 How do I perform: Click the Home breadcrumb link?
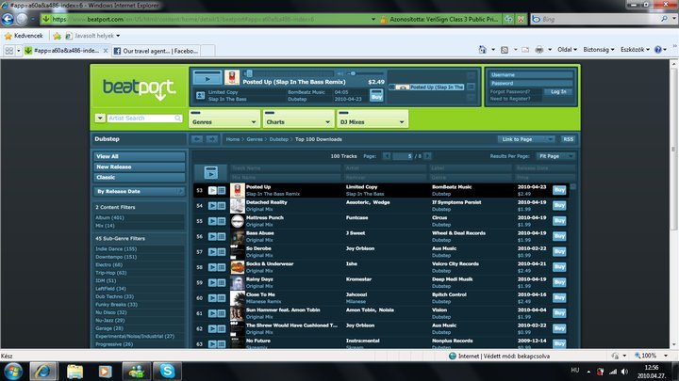pyautogui.click(x=233, y=139)
